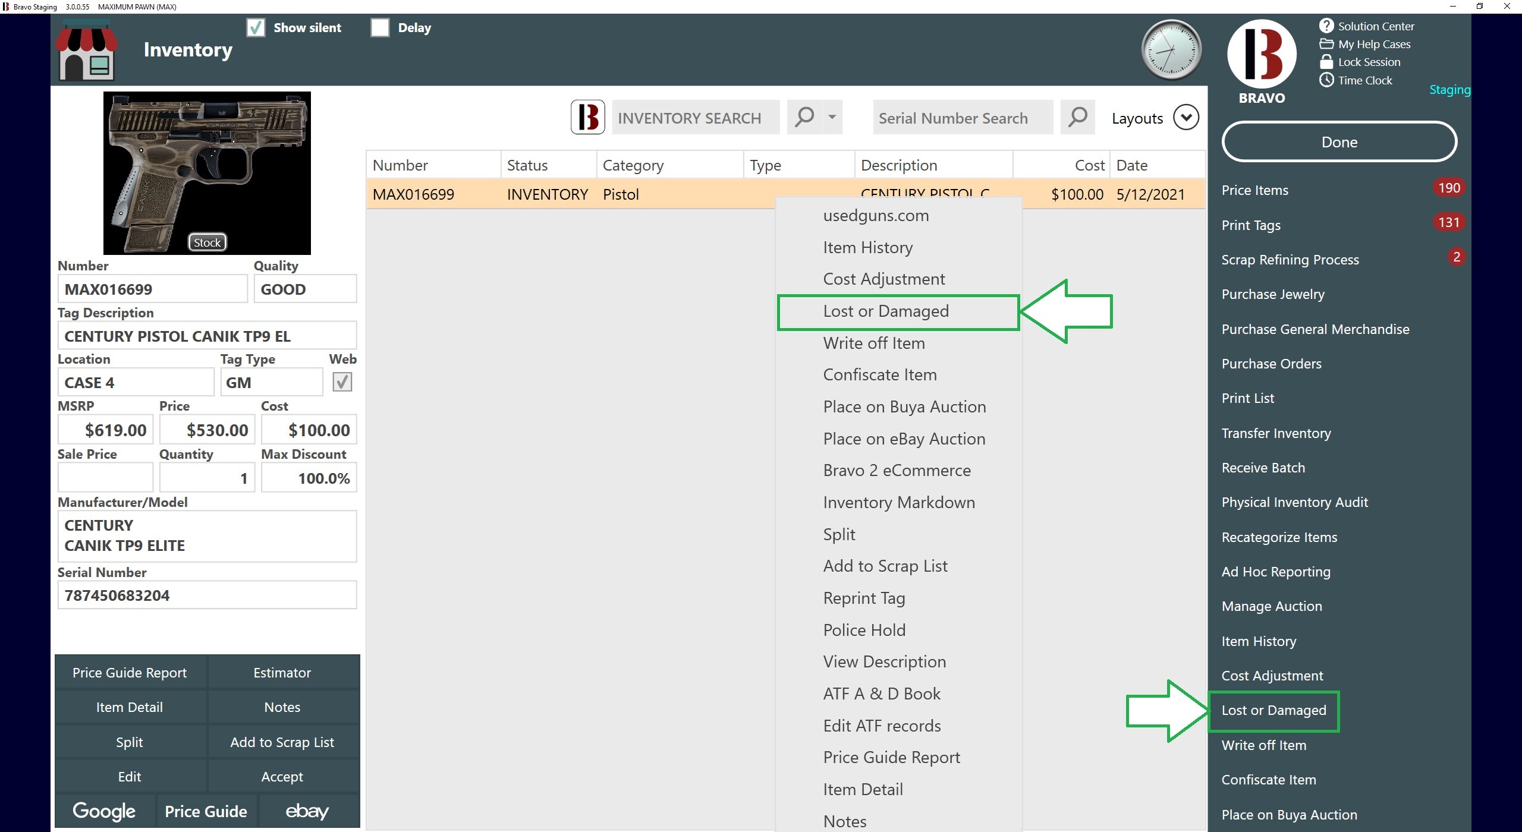Click the Scrap Refining badge 2
This screenshot has width=1522, height=832.
coord(1456,257)
